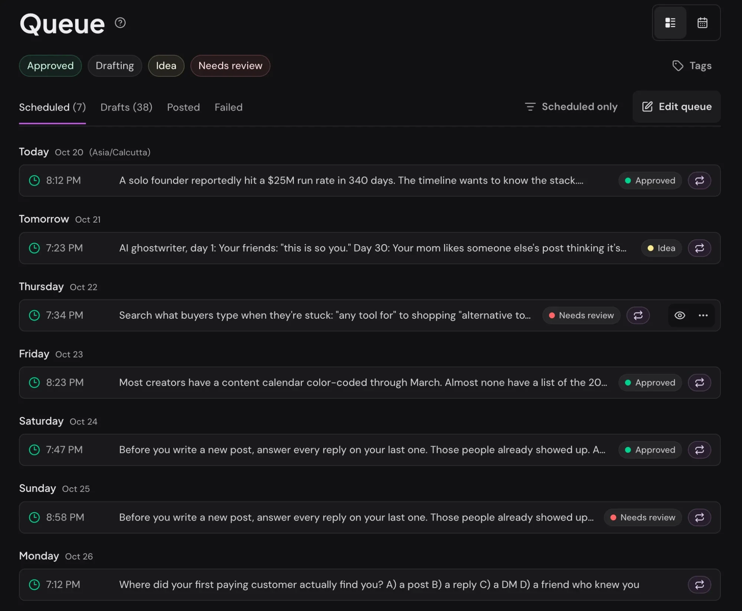Toggle the Approved status filter chip
742x611 pixels.
pyautogui.click(x=50, y=66)
